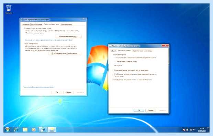Click Установить или удалить язык button
This screenshot has width=213, height=136.
[65, 54]
